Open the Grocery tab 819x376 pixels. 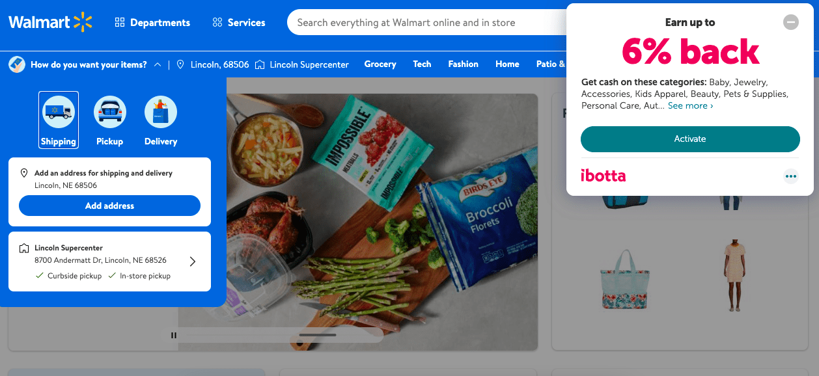coord(380,64)
